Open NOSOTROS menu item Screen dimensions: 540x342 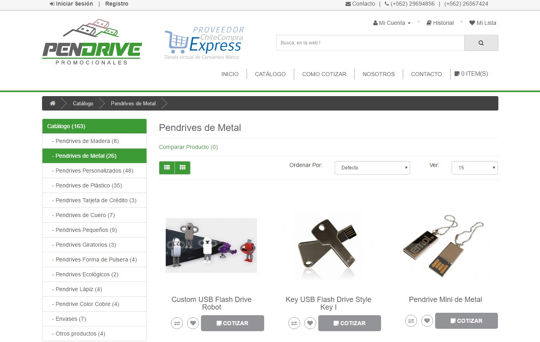(379, 74)
